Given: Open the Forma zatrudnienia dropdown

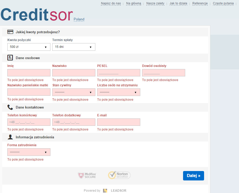Looking at the screenshot, I should [x=29, y=152].
